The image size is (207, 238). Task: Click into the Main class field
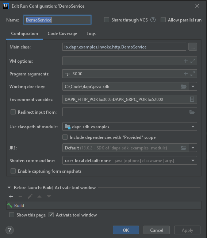[124, 47]
